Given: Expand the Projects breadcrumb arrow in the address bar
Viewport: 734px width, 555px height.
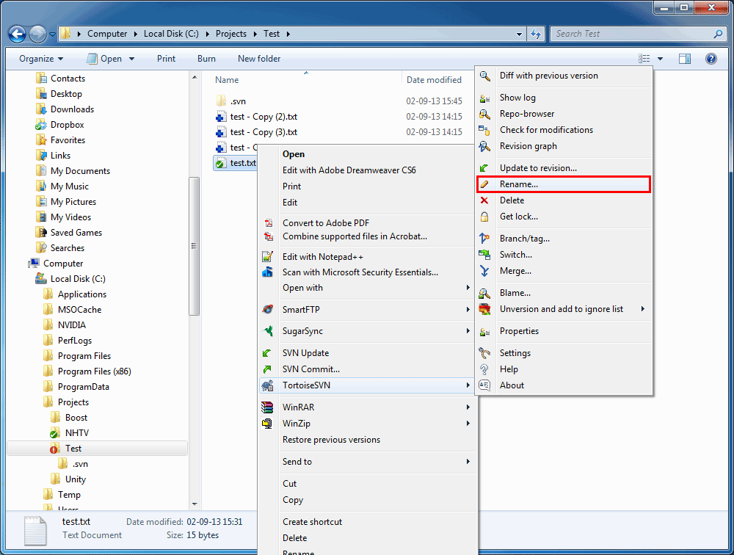Looking at the screenshot, I should coord(255,34).
